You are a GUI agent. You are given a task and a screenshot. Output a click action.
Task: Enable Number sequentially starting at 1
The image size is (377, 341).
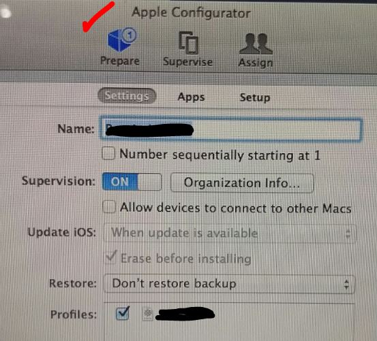click(108, 153)
